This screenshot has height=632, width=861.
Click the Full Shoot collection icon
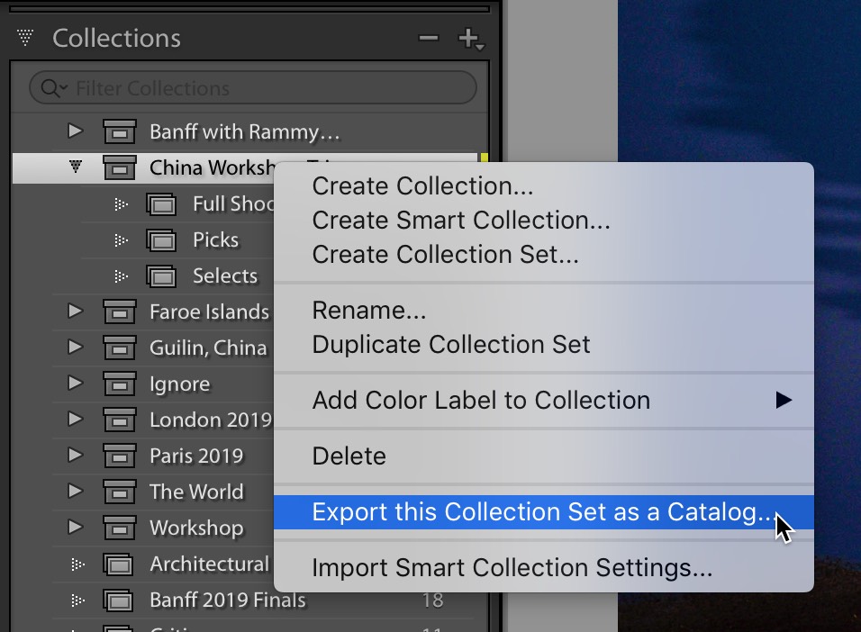coord(161,204)
